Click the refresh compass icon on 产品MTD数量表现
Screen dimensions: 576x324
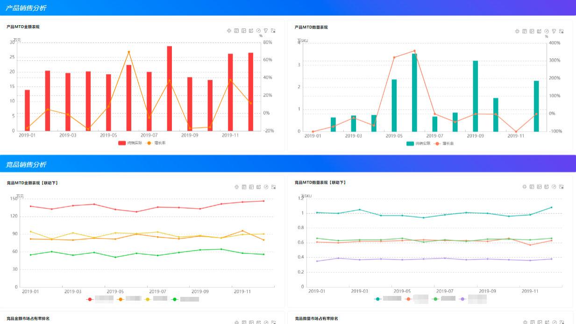546,31
